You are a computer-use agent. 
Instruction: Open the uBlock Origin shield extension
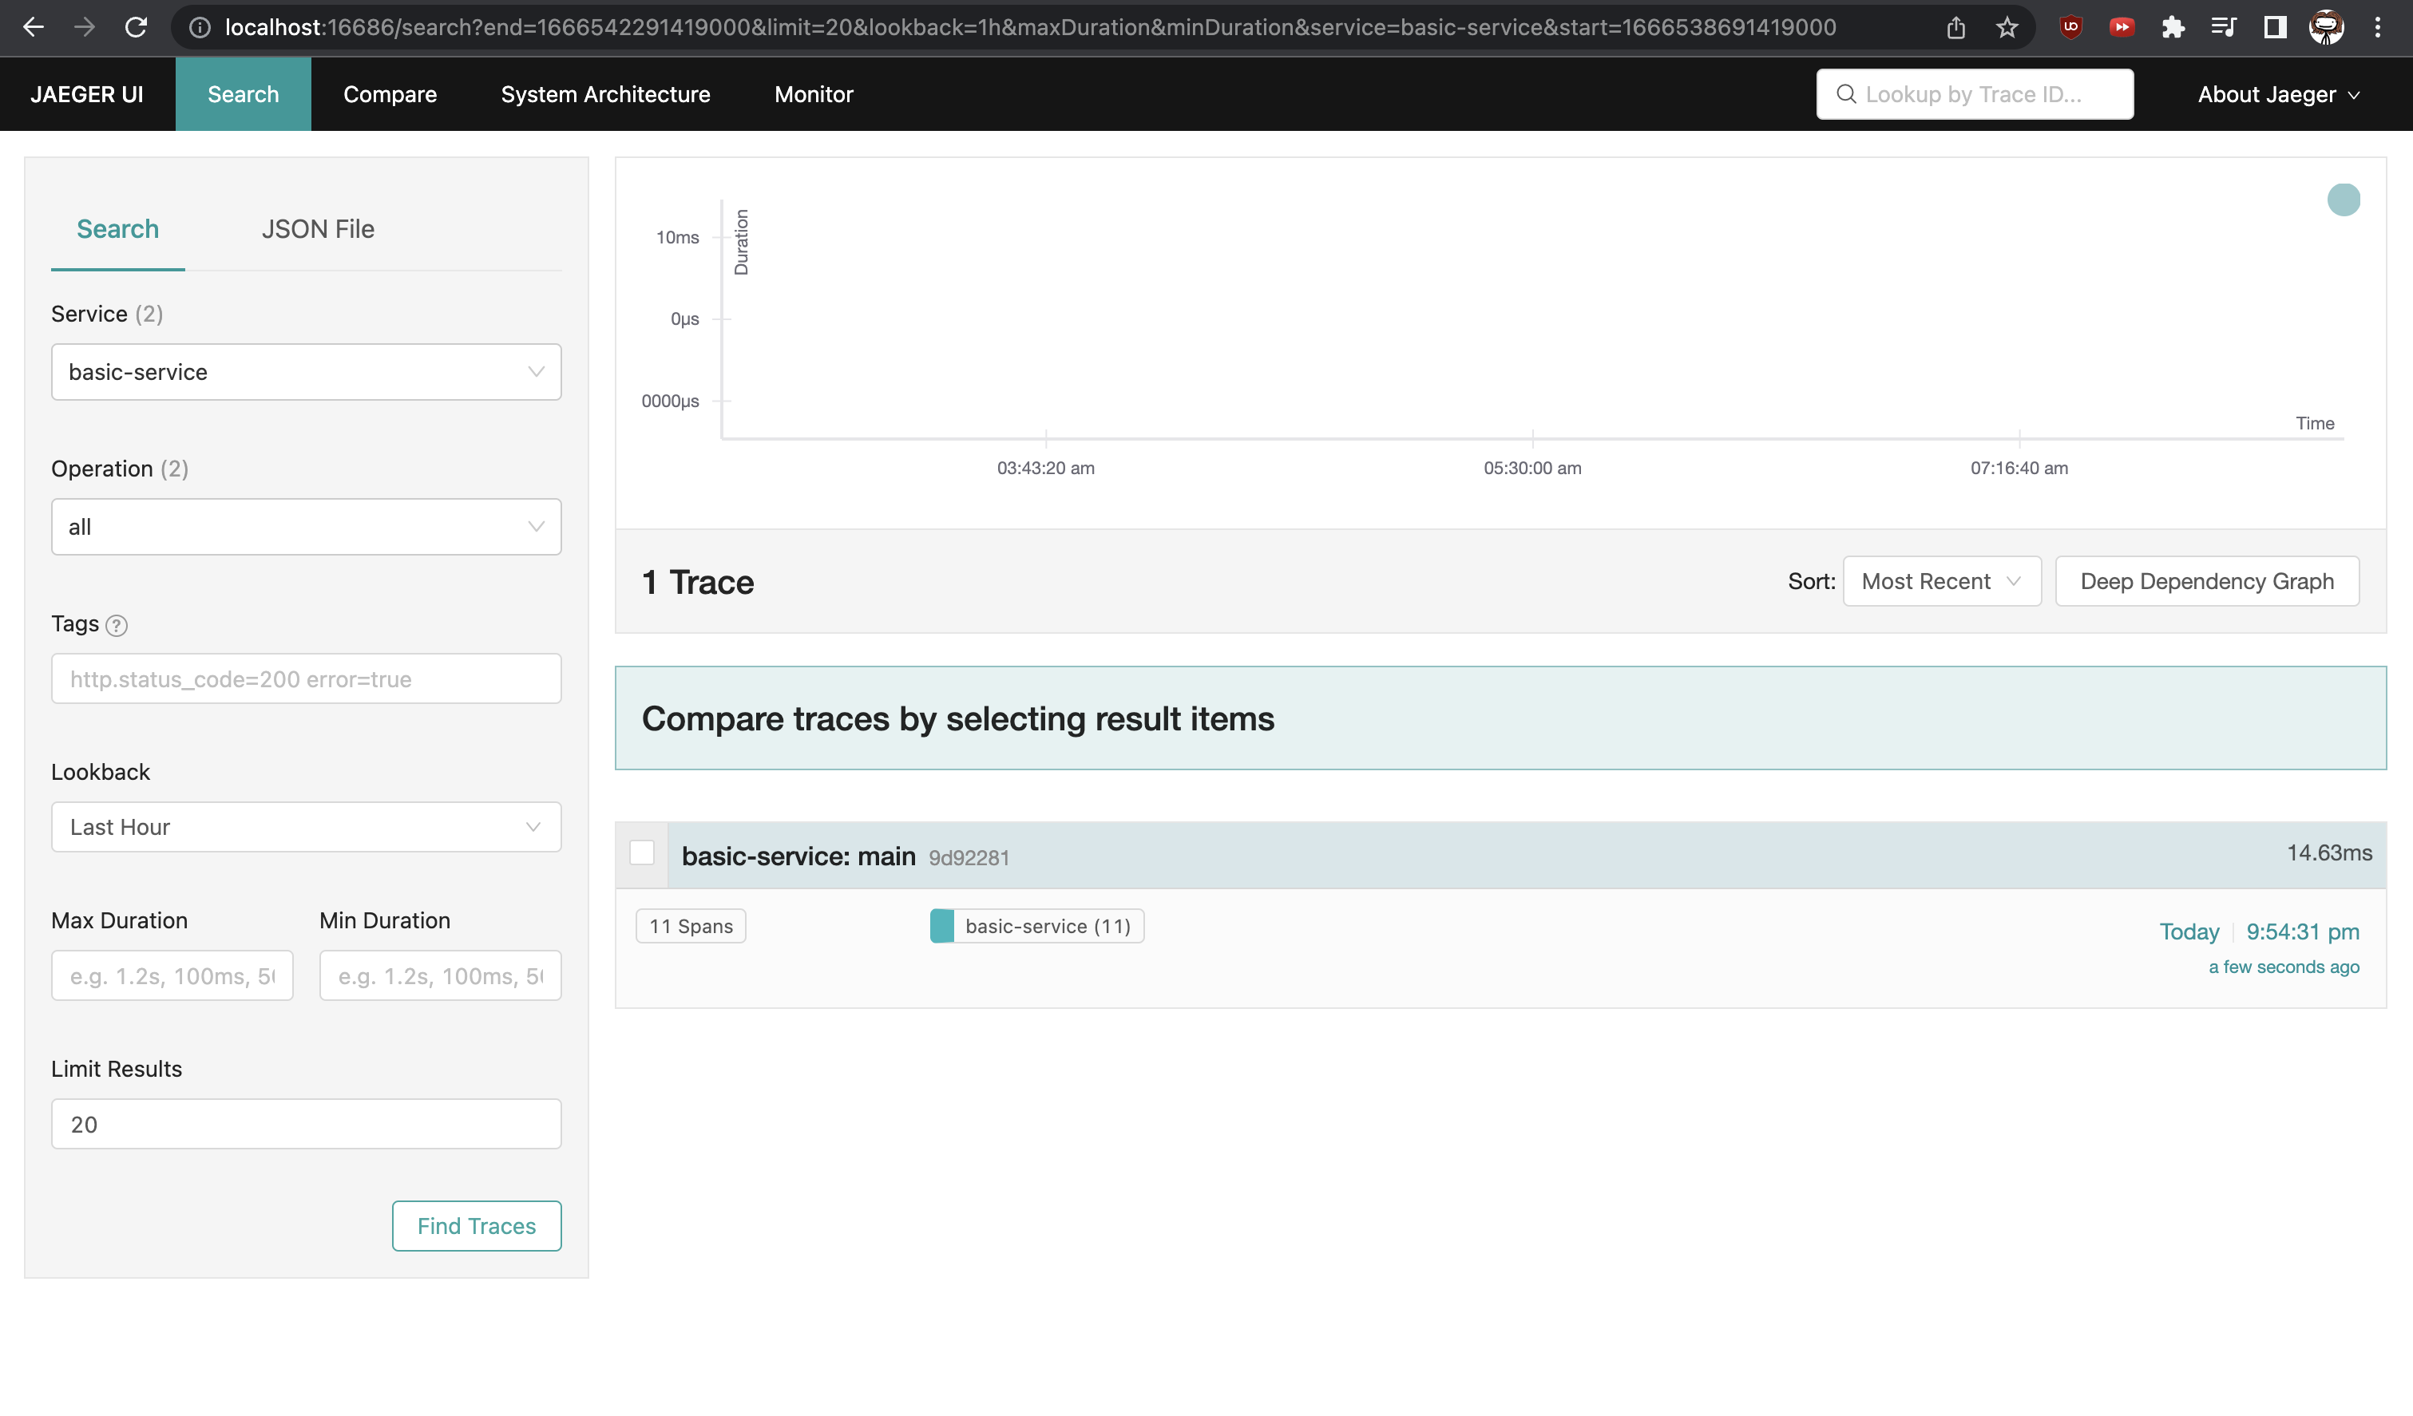tap(2071, 27)
